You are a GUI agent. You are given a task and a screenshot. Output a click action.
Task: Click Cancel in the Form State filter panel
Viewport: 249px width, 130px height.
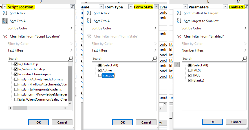click(x=146, y=122)
